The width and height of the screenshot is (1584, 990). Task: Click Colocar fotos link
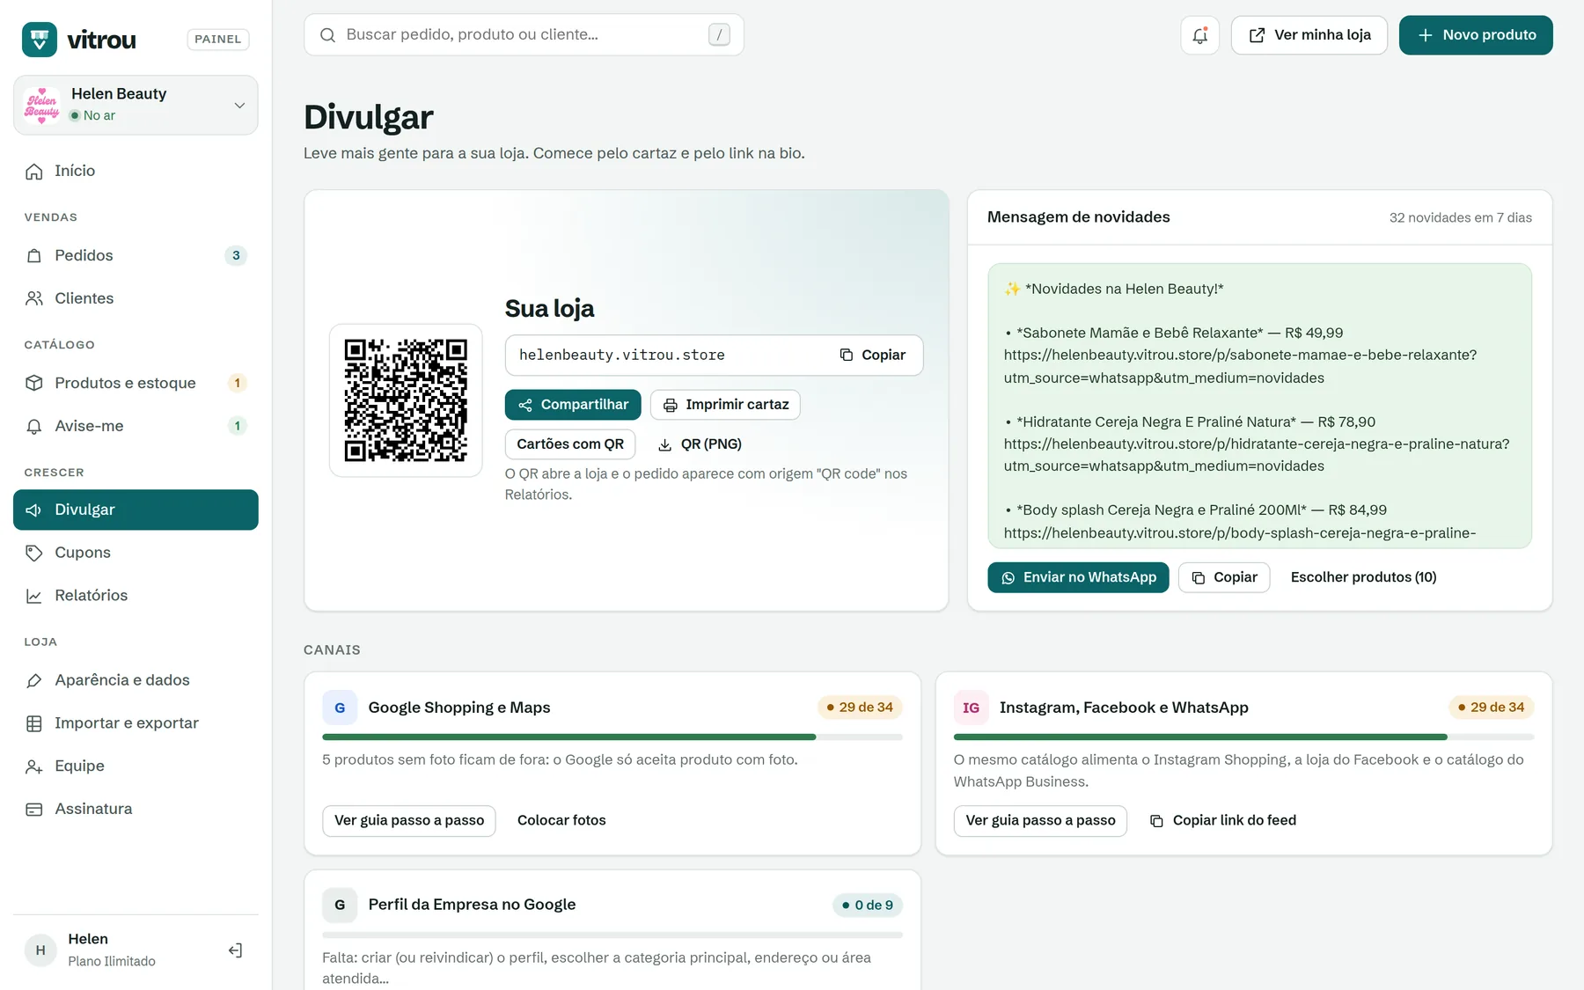click(561, 820)
